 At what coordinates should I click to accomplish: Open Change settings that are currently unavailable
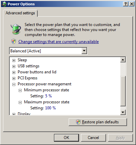[59, 42]
